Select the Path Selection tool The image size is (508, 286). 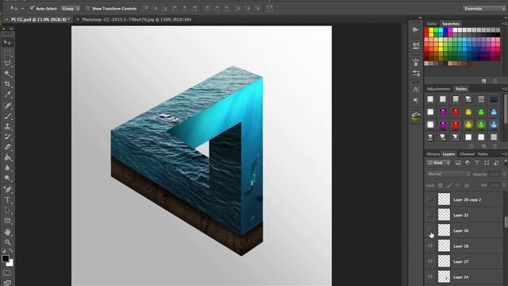pos(7,211)
